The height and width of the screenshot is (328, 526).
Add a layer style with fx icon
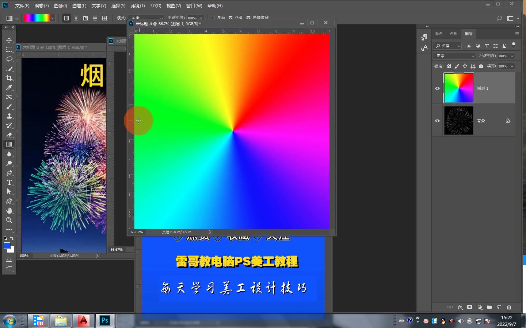460,307
